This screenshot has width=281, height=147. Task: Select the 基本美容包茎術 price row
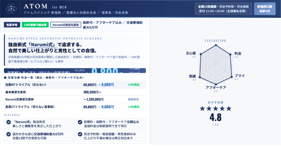point(74,92)
